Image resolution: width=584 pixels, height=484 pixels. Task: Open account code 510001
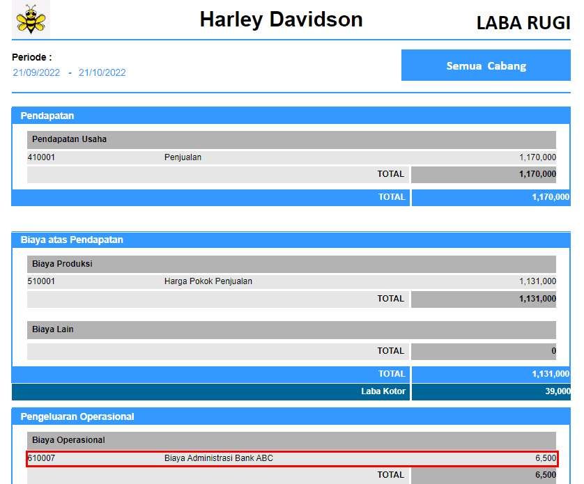pyautogui.click(x=41, y=281)
